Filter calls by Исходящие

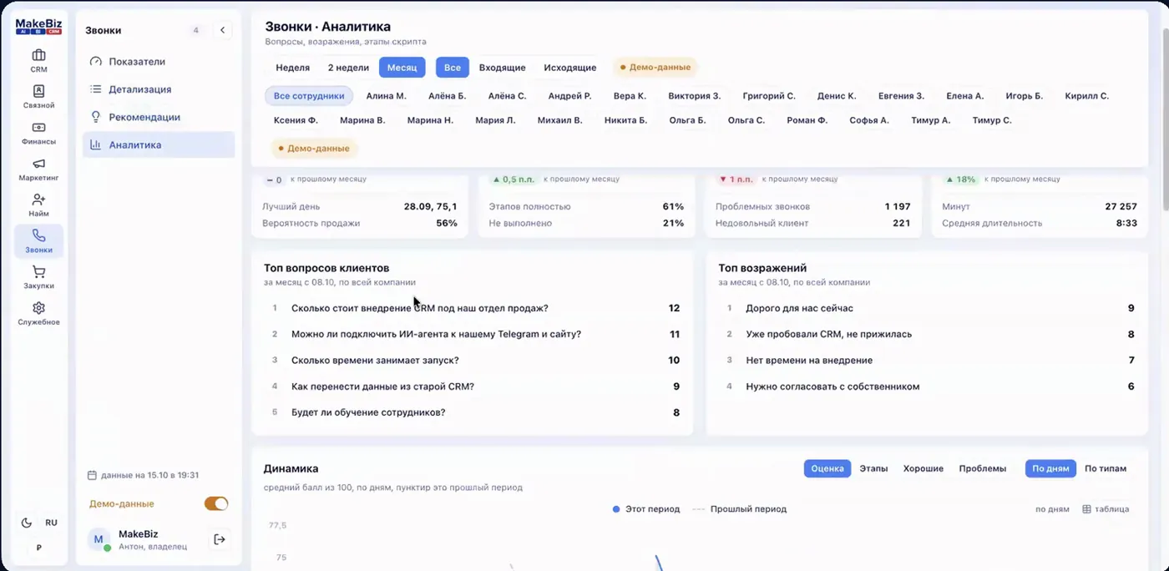point(569,68)
